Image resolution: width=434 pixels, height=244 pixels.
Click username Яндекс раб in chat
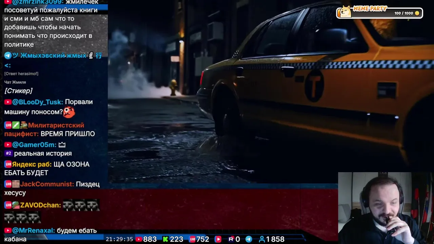pyautogui.click(x=32, y=164)
